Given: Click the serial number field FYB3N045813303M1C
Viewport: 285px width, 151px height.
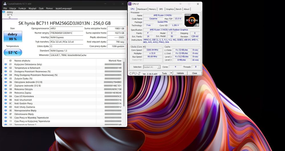Looking at the screenshot, I should pyautogui.click(x=66, y=33).
